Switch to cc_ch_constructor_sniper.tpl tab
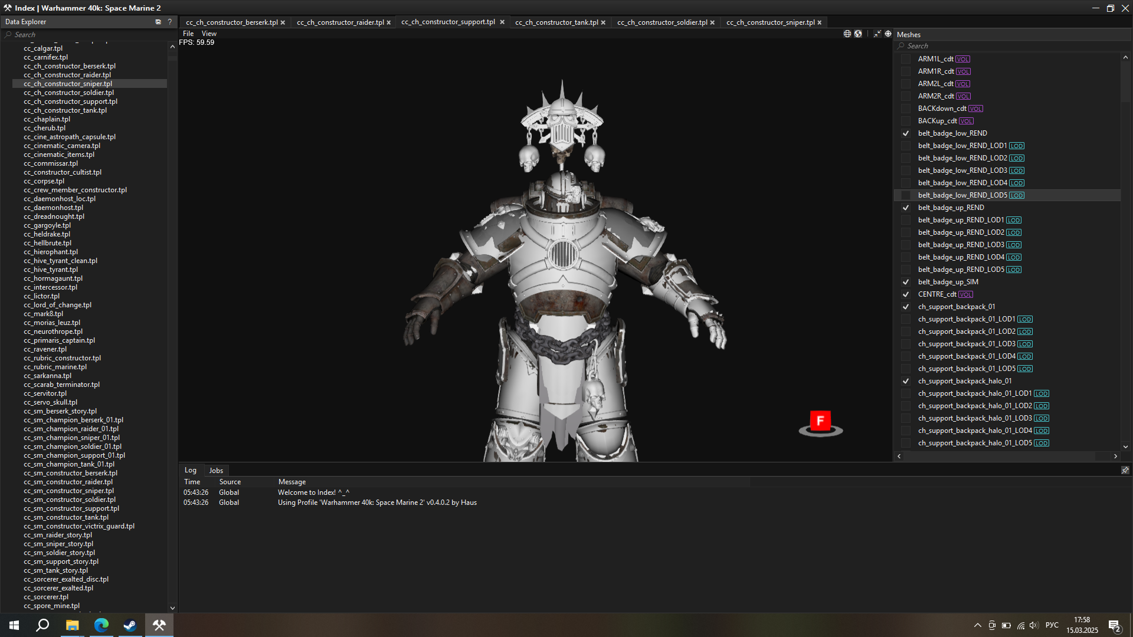Screen dimensions: 1133x637 (770, 22)
